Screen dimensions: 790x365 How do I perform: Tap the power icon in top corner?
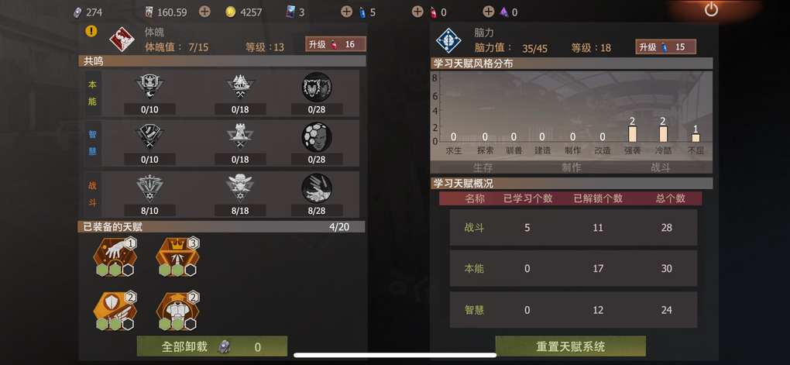[x=711, y=9]
